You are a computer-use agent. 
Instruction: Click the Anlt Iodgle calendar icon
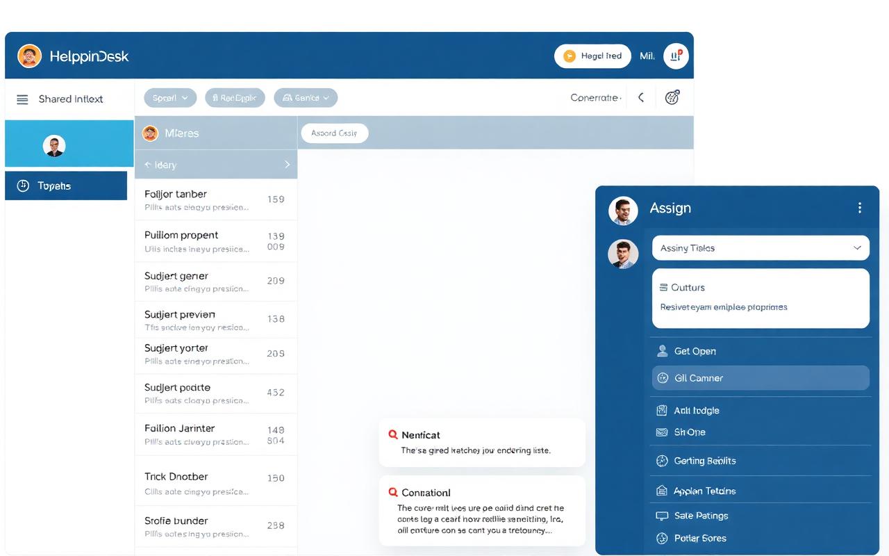point(663,410)
